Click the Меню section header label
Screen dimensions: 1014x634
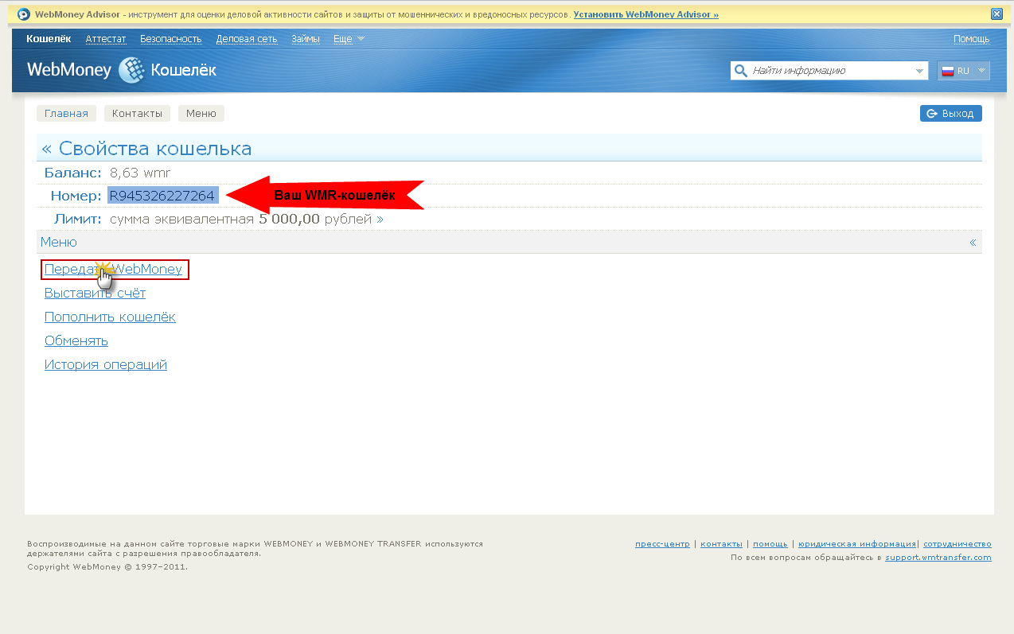[x=59, y=243]
